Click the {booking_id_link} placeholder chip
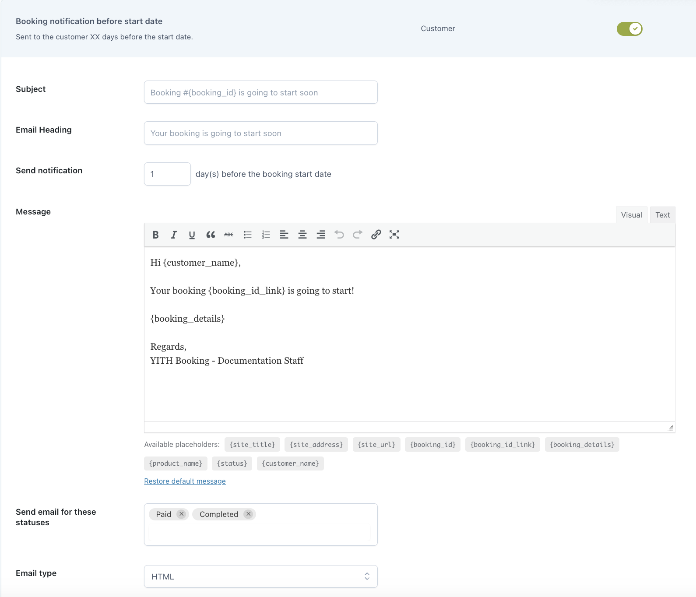This screenshot has width=696, height=597. point(503,445)
